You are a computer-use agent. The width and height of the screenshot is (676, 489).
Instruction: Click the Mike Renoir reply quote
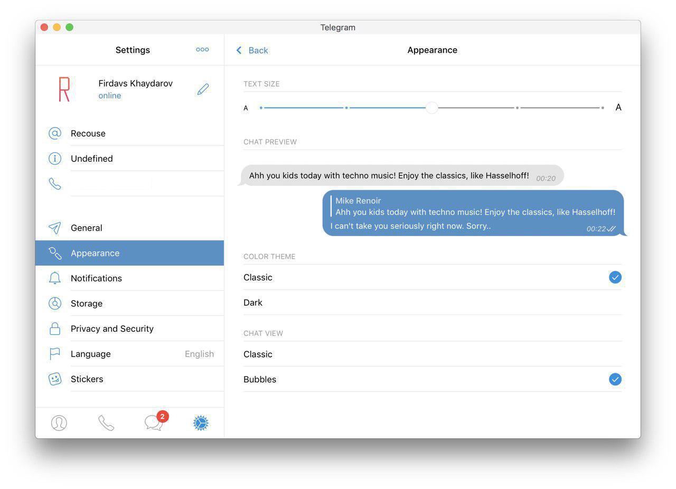(473, 206)
